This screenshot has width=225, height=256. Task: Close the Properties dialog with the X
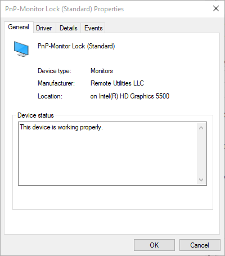pyautogui.click(x=216, y=8)
